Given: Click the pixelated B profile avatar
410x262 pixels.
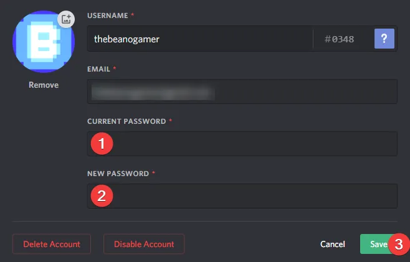Looking at the screenshot, I should coord(42,41).
